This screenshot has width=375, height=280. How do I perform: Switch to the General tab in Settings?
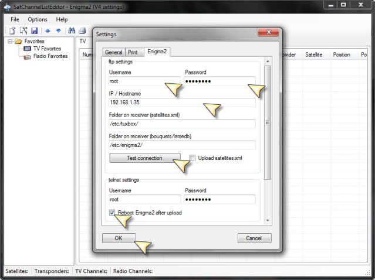click(x=114, y=52)
